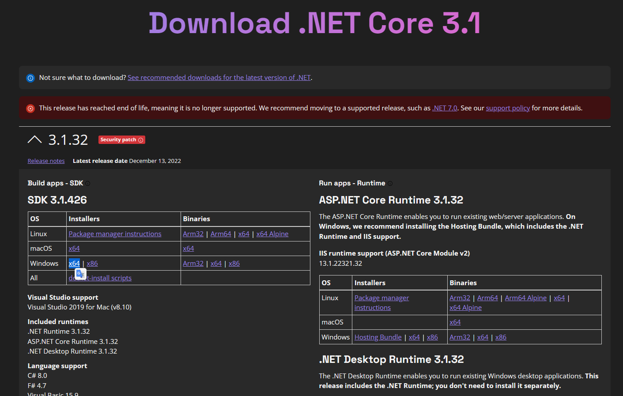Download SDK Linux Arm64 binaries
Image resolution: width=623 pixels, height=396 pixels.
pyautogui.click(x=221, y=234)
